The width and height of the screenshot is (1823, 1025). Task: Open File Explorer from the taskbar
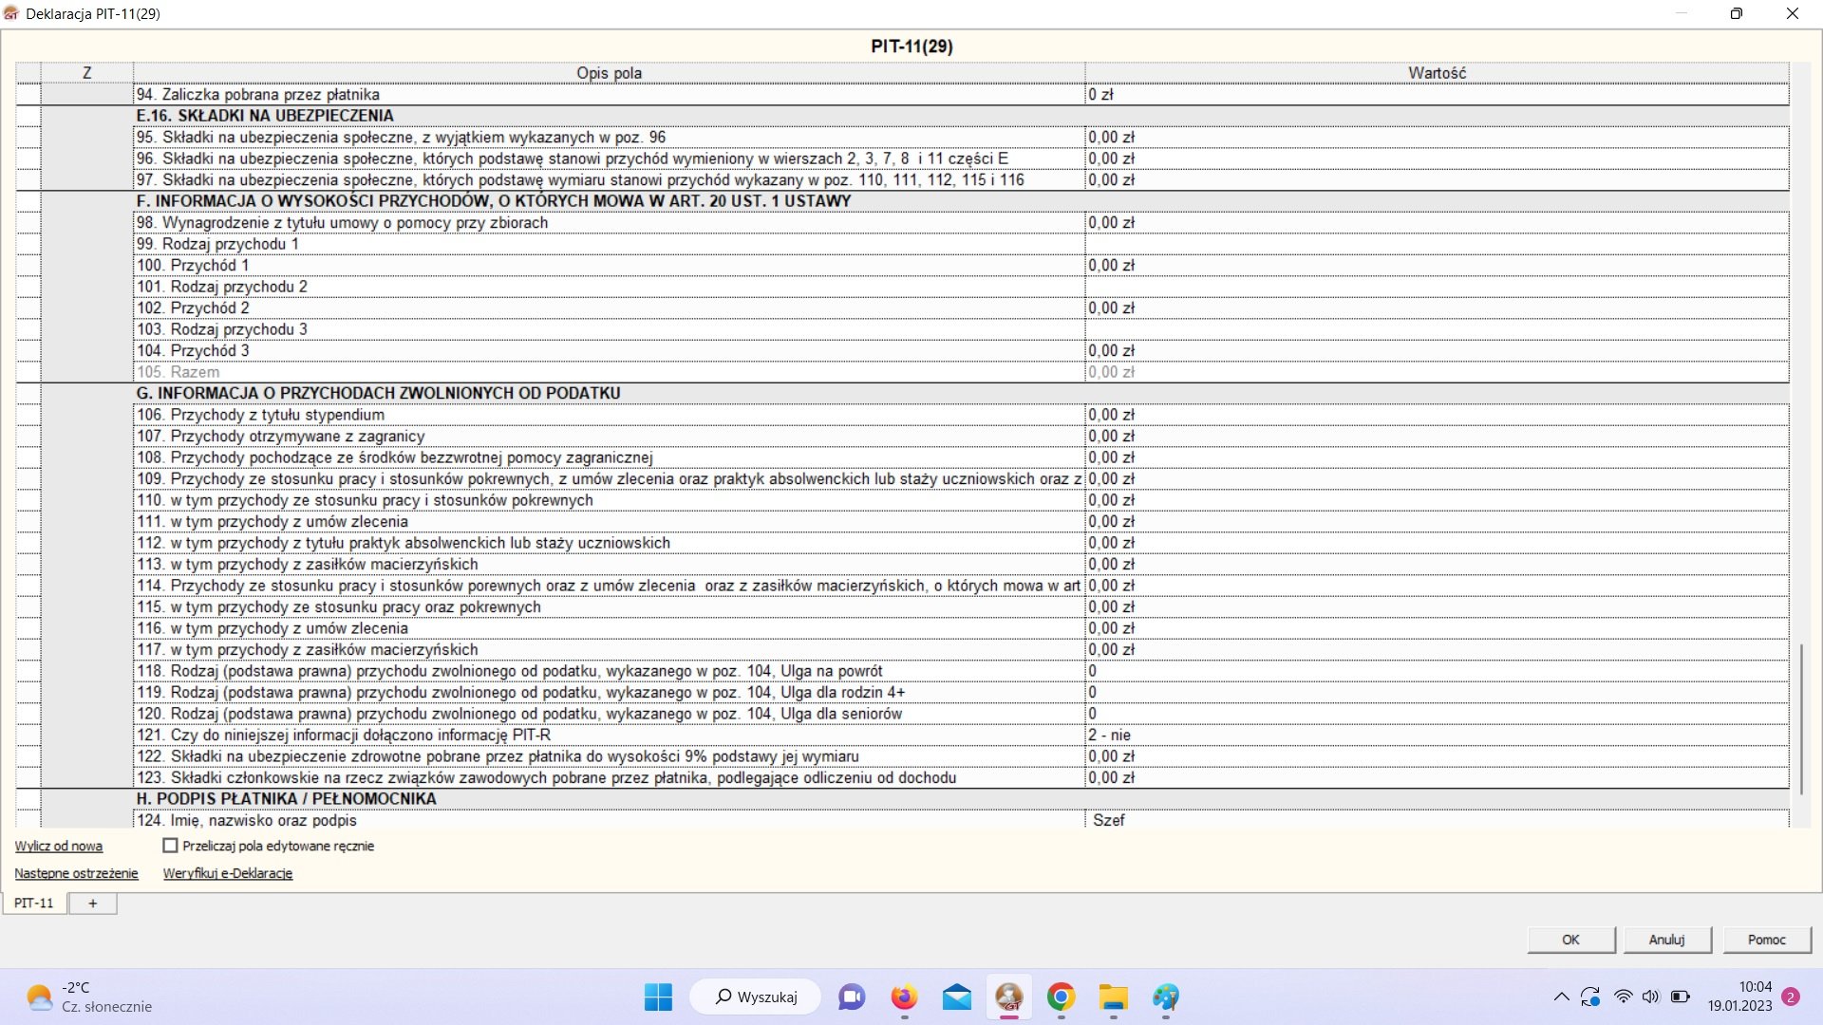1113,997
